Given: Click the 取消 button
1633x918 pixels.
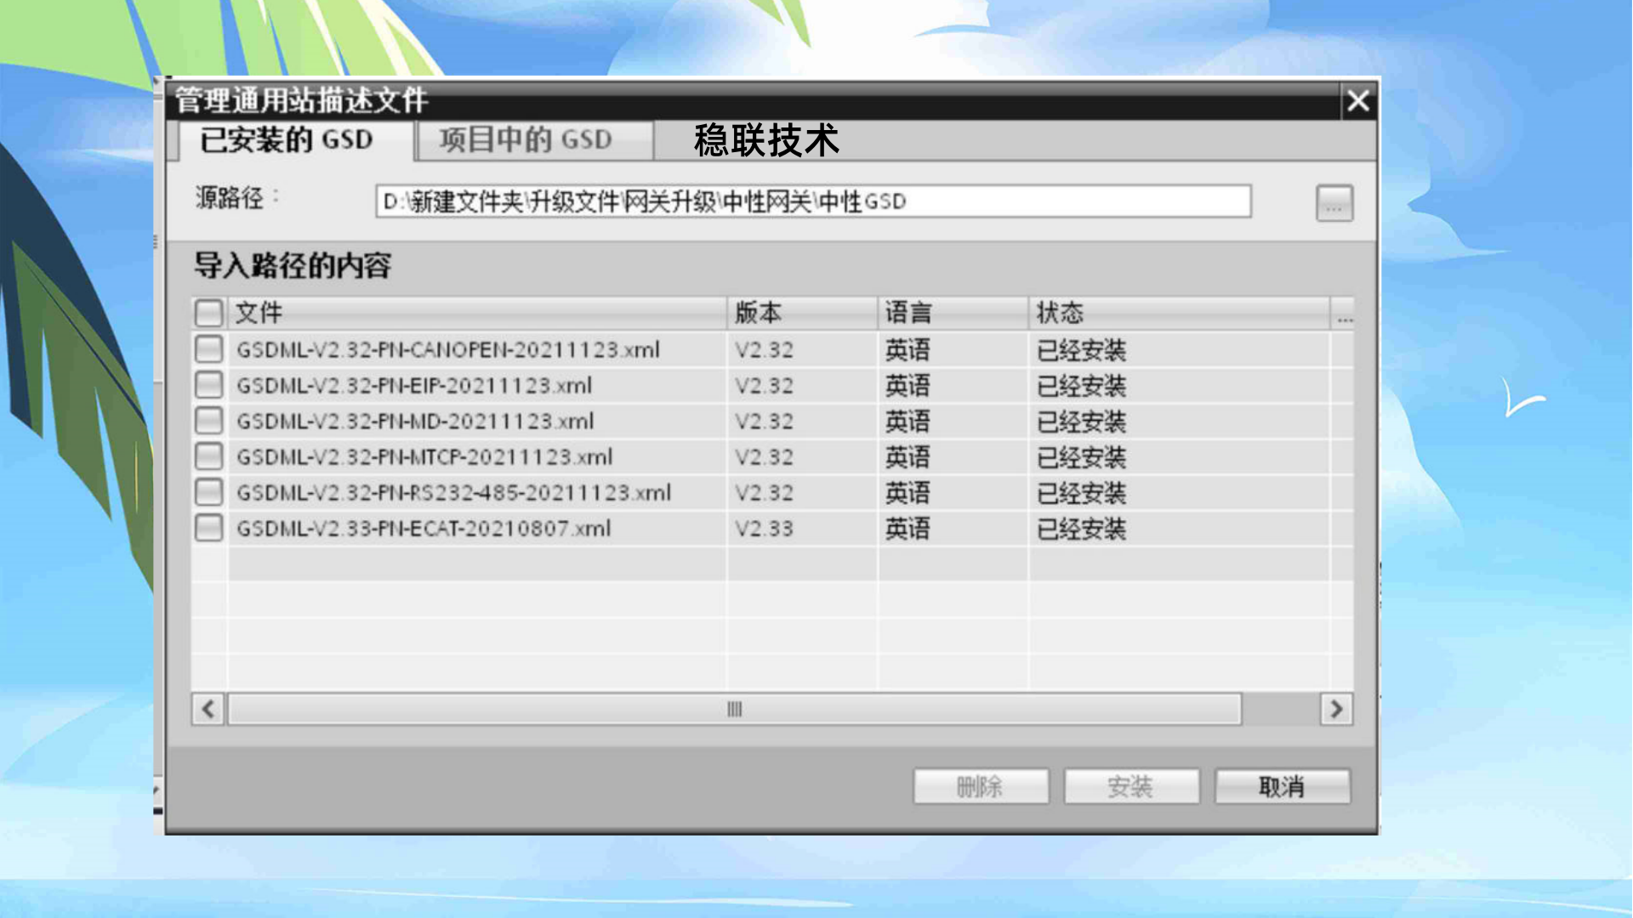Looking at the screenshot, I should [1281, 786].
